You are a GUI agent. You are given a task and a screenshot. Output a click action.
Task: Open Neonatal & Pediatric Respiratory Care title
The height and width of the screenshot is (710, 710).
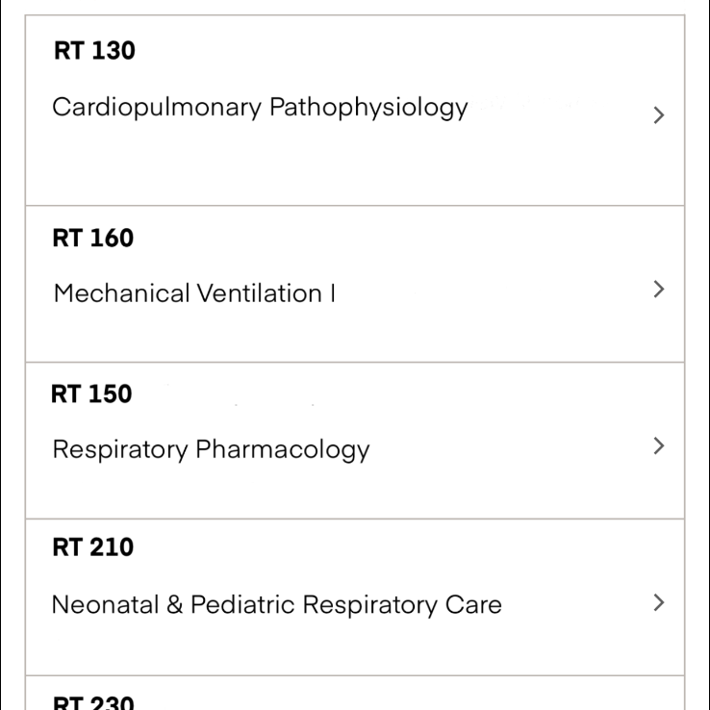[x=276, y=605]
